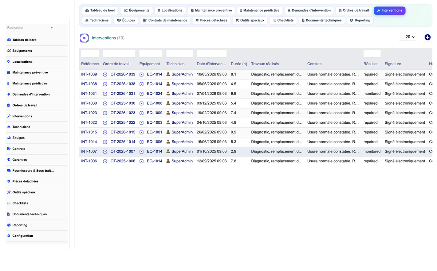Click the map pin icon next to sidebar Localisations
The image size is (437, 271).
9,62
